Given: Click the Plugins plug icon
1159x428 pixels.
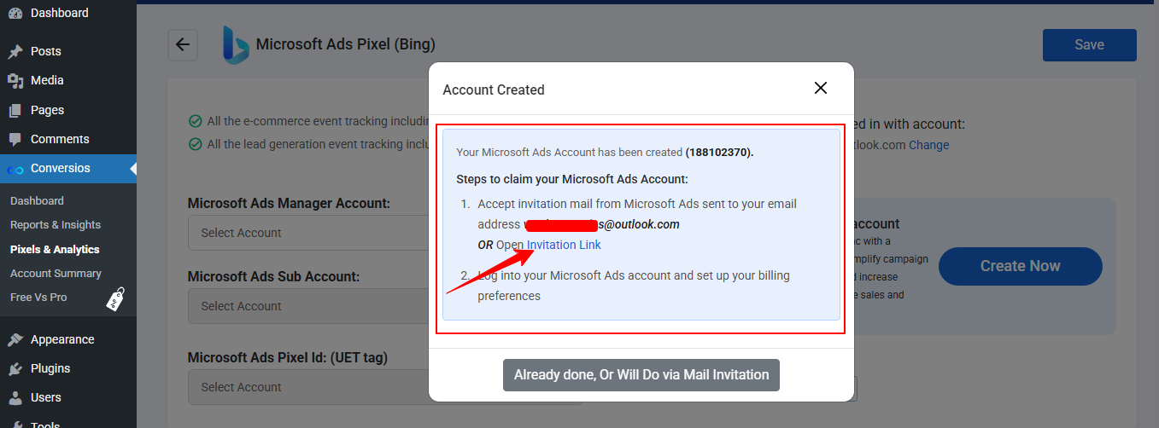Looking at the screenshot, I should pos(15,368).
